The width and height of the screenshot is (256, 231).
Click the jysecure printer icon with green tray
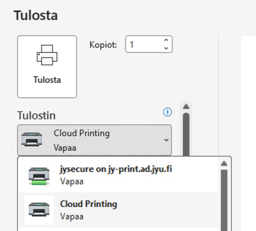[x=39, y=176]
